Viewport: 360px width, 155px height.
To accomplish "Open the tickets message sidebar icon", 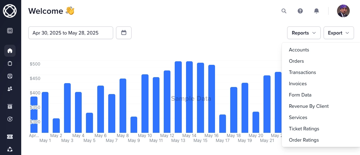I will 10,76.
